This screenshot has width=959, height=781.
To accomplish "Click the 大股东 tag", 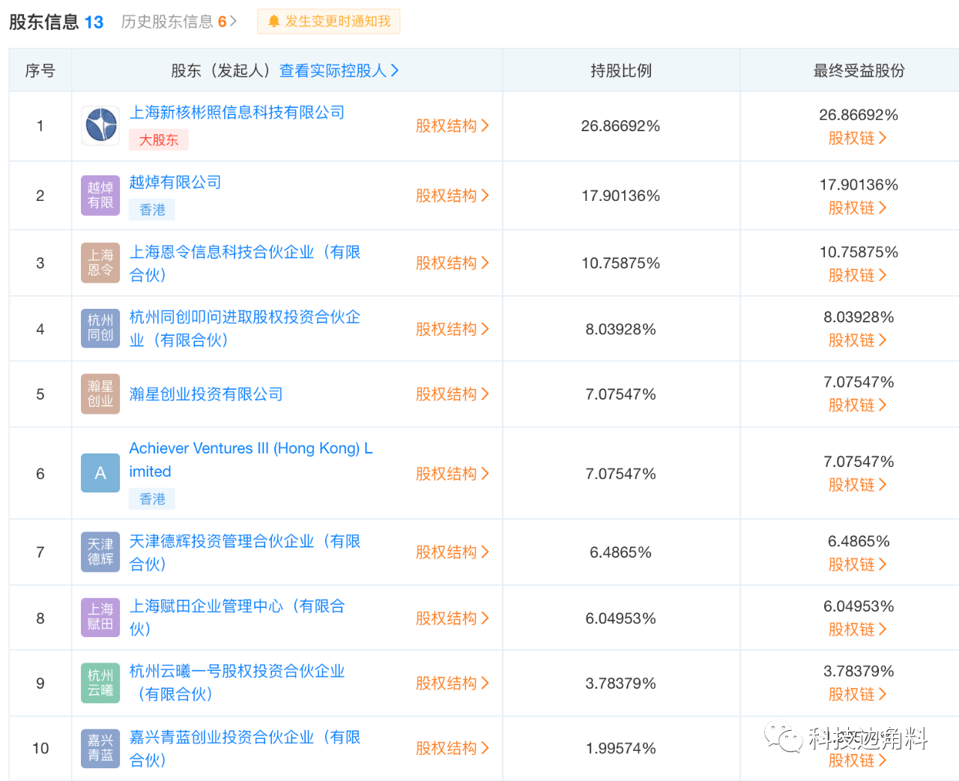I will 159,140.
